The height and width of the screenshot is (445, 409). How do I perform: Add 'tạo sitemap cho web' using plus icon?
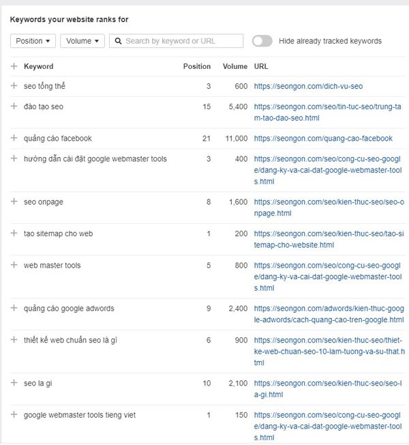14,233
